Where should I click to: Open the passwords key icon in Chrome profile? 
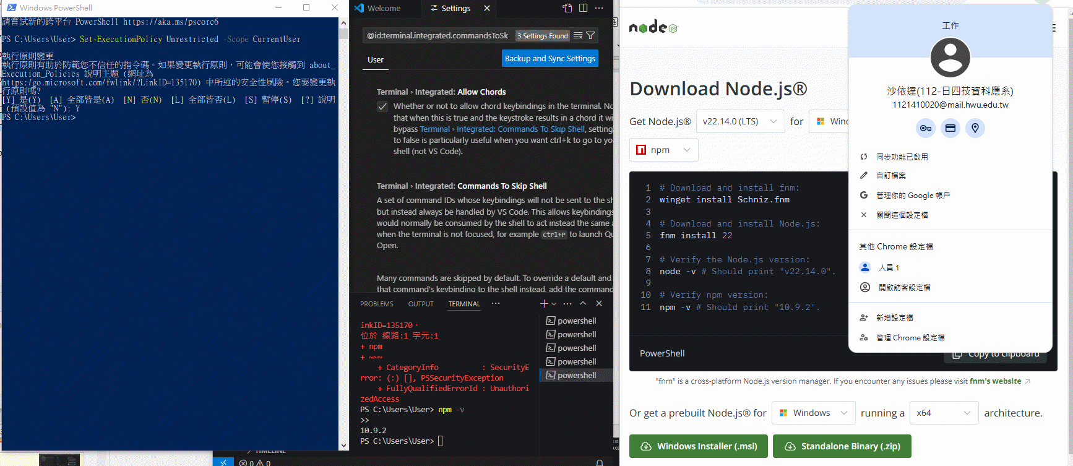point(925,128)
